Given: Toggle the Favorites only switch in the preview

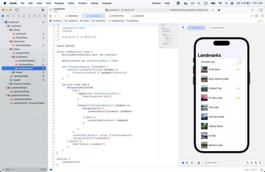Looking at the screenshot, I should (x=239, y=62).
